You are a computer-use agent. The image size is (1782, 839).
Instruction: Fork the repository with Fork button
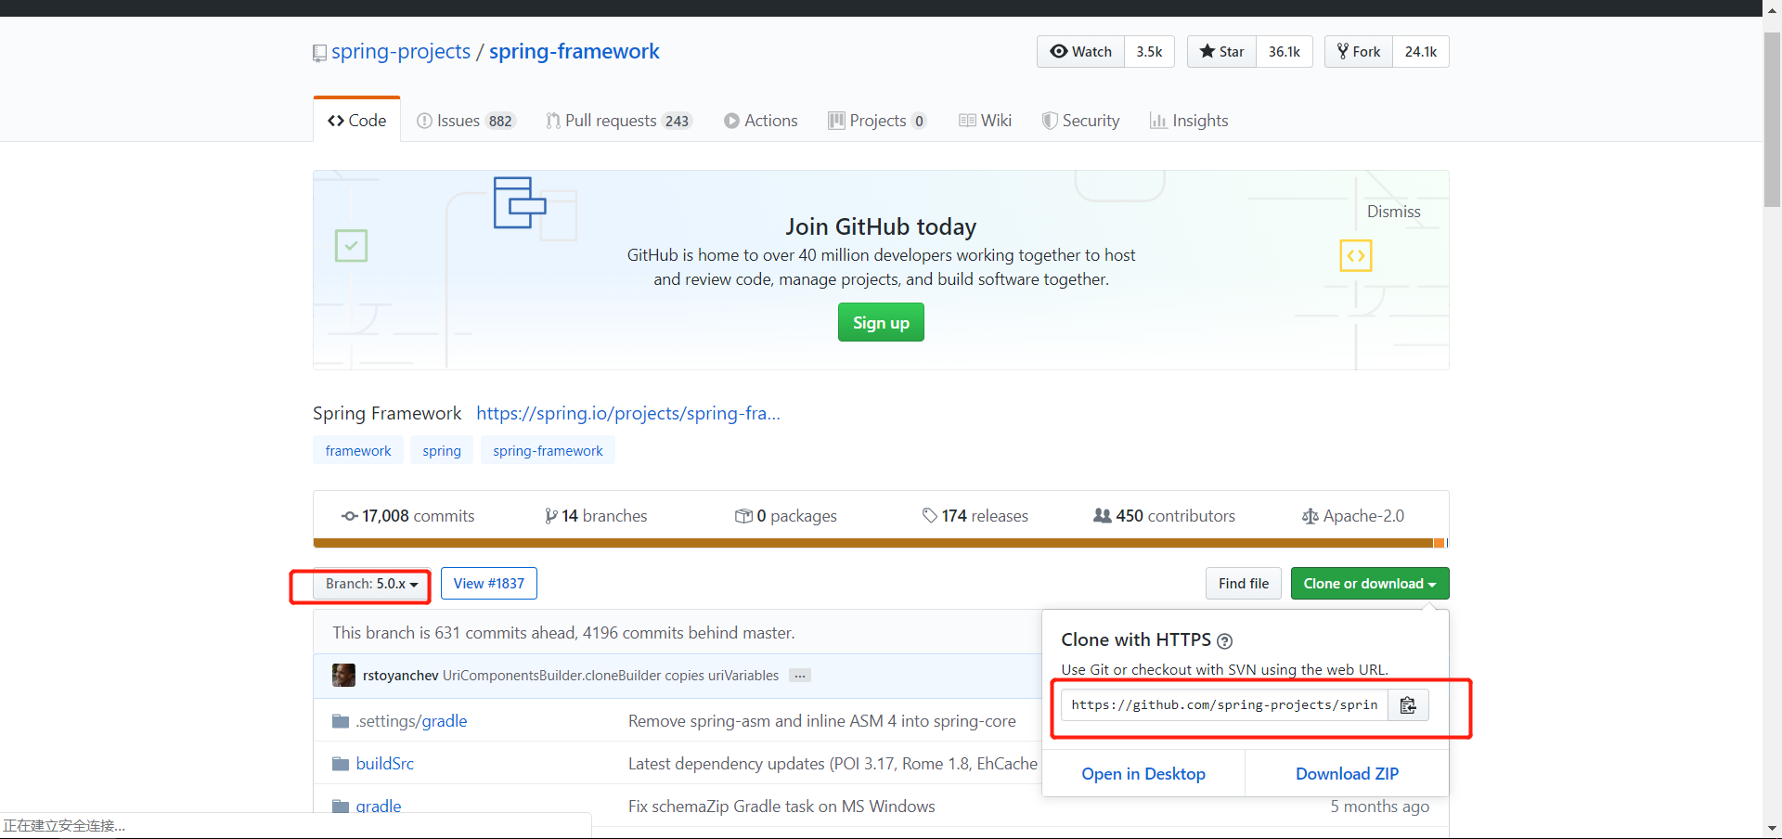click(x=1359, y=52)
